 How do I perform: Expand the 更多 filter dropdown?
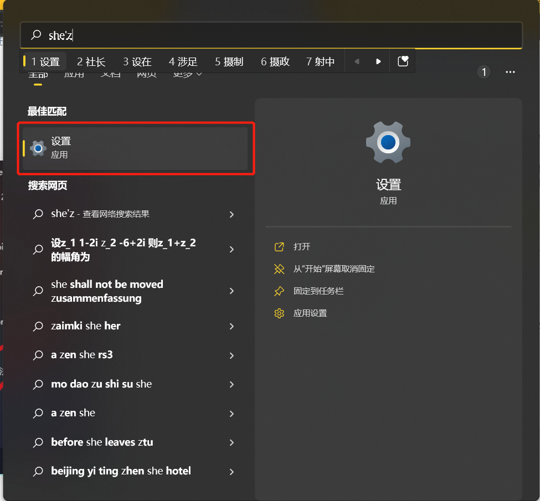pos(187,75)
